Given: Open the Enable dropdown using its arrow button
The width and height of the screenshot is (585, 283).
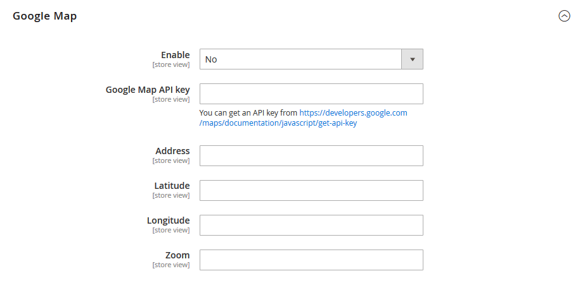Looking at the screenshot, I should (412, 59).
